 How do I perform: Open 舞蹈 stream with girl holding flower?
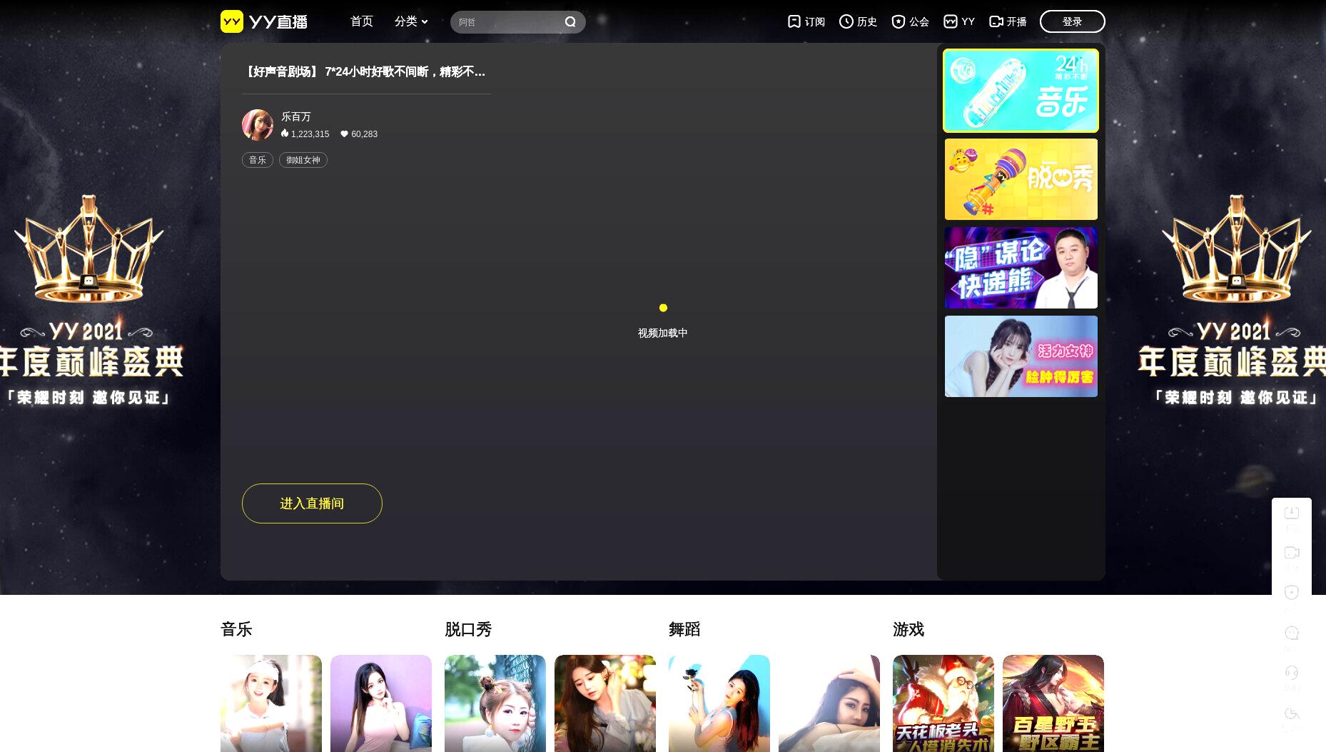point(719,703)
